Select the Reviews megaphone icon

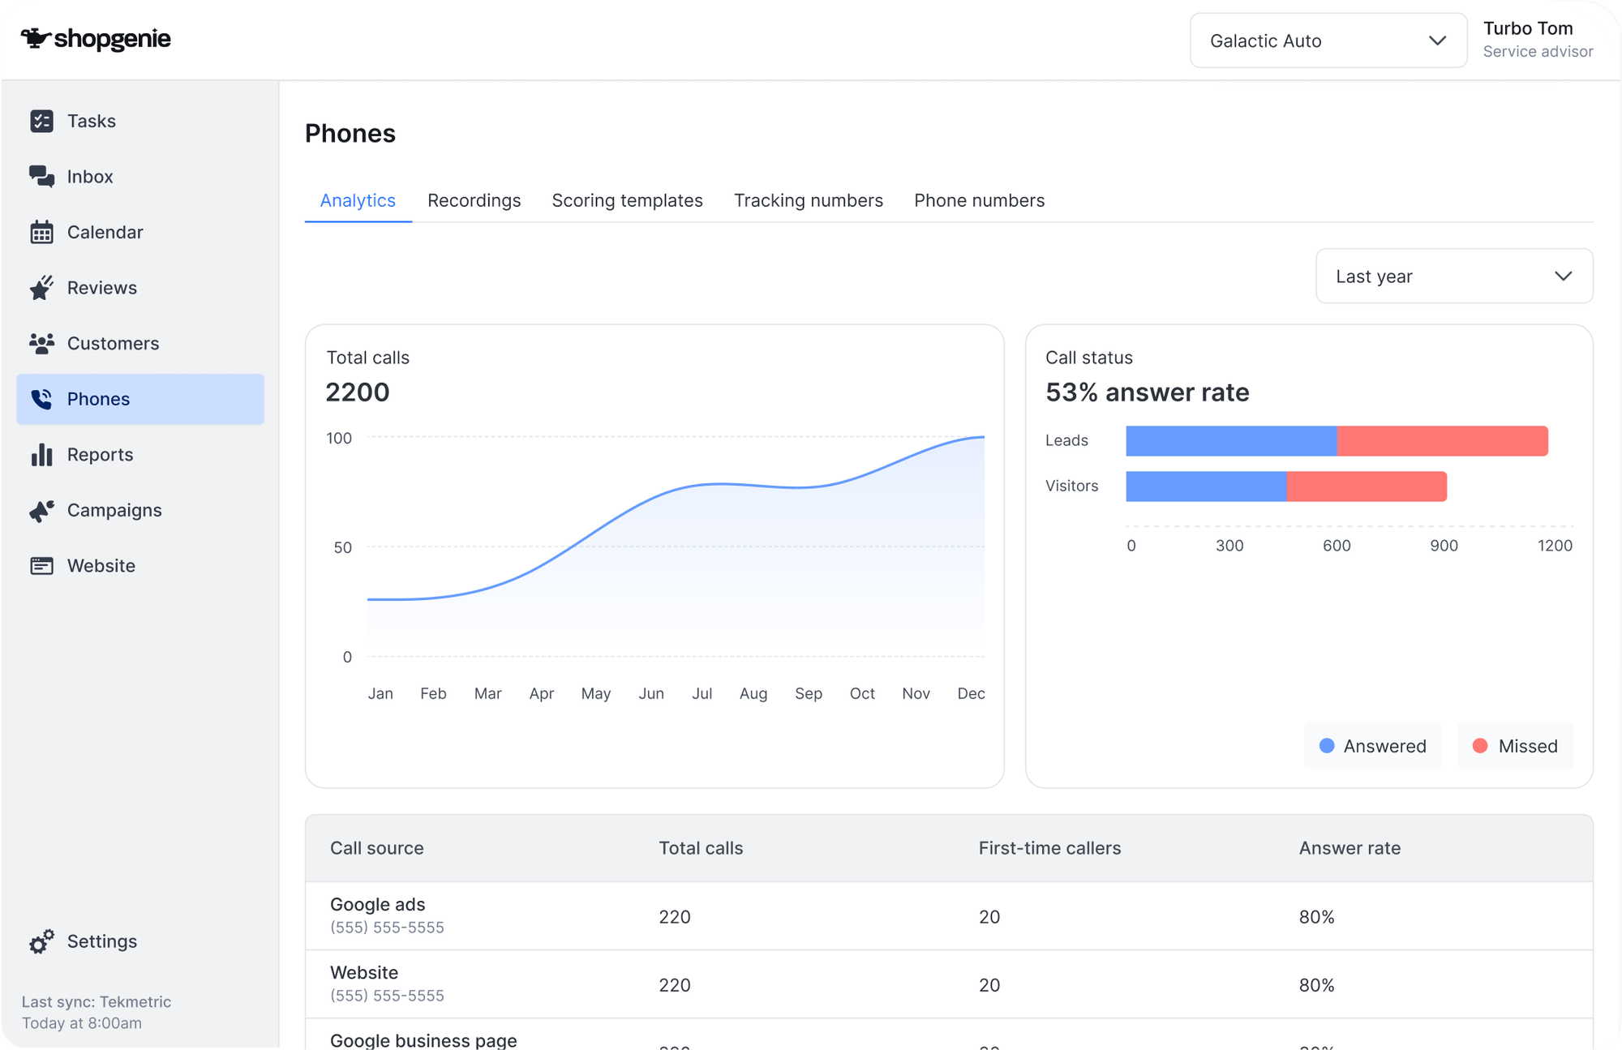pos(41,287)
